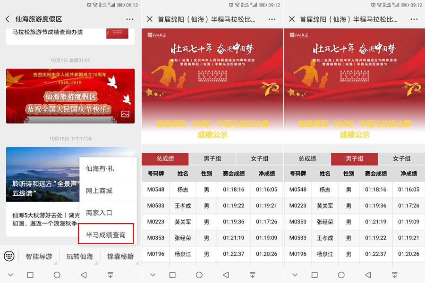This screenshot has height=283, width=425.
Task: Tap middle phone's notification pull-down icon
Action: click(252, 275)
